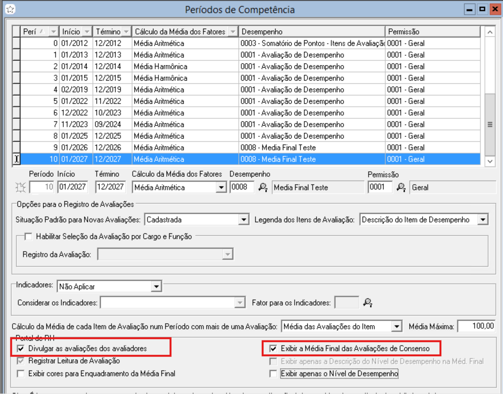Sort grid by Início column header
This screenshot has width=503, height=394.
[71, 32]
